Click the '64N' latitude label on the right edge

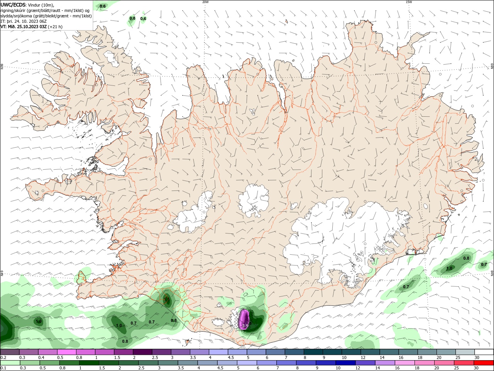click(492, 273)
